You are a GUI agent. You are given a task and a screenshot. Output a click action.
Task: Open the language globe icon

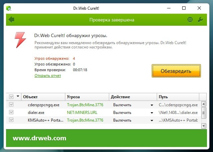pos(190,20)
